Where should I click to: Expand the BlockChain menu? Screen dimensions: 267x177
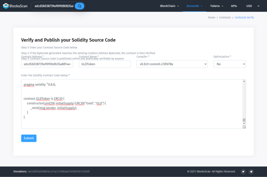click(170, 6)
